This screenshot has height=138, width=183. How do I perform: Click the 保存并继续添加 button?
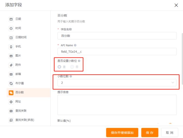coord(122,133)
